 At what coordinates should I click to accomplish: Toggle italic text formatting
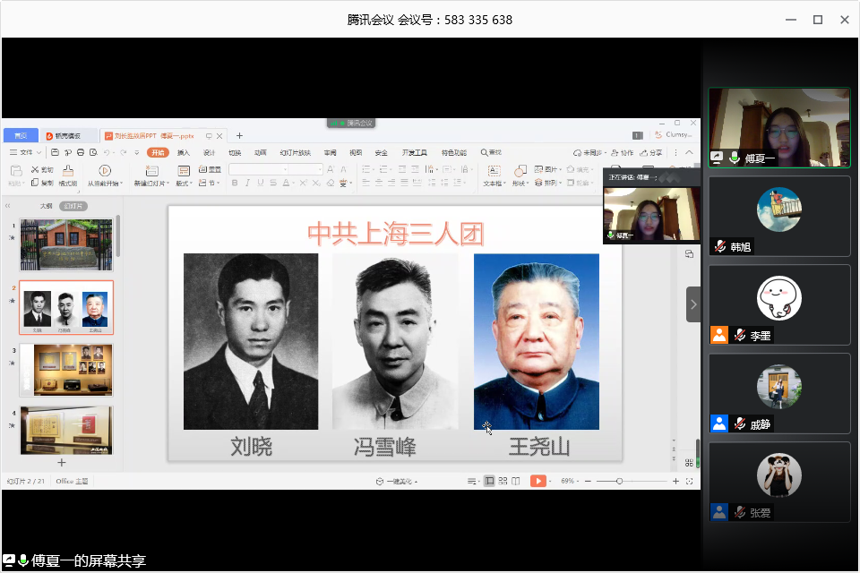tap(247, 183)
